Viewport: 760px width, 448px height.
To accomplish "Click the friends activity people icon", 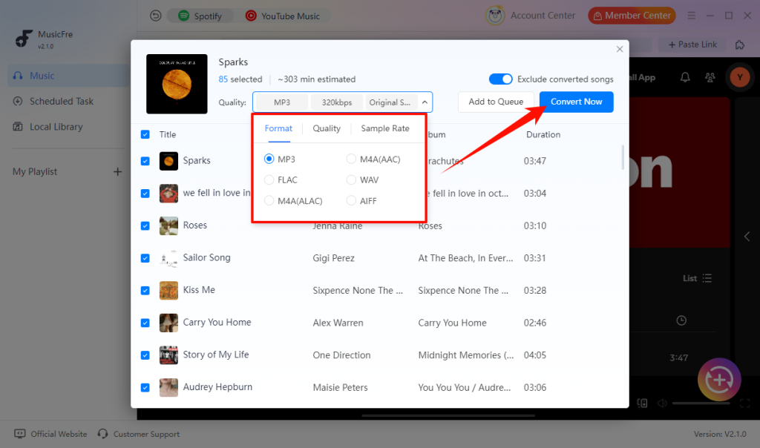I will click(710, 77).
